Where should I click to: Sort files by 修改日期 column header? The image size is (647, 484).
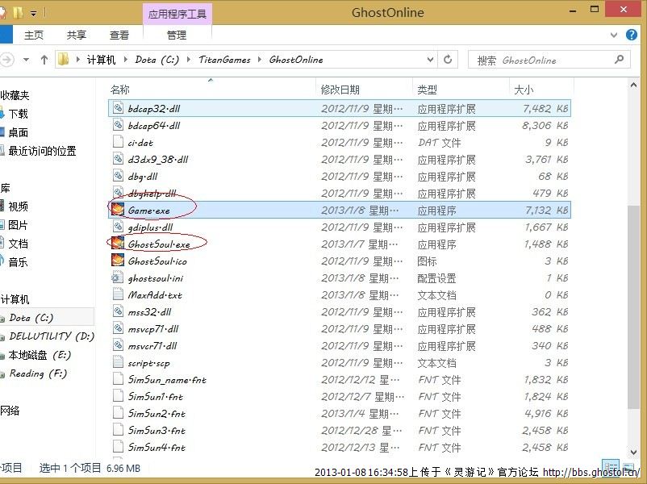coord(340,90)
